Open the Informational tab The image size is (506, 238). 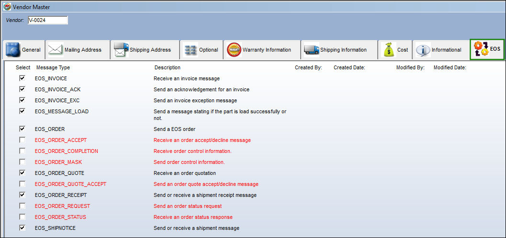pos(440,50)
